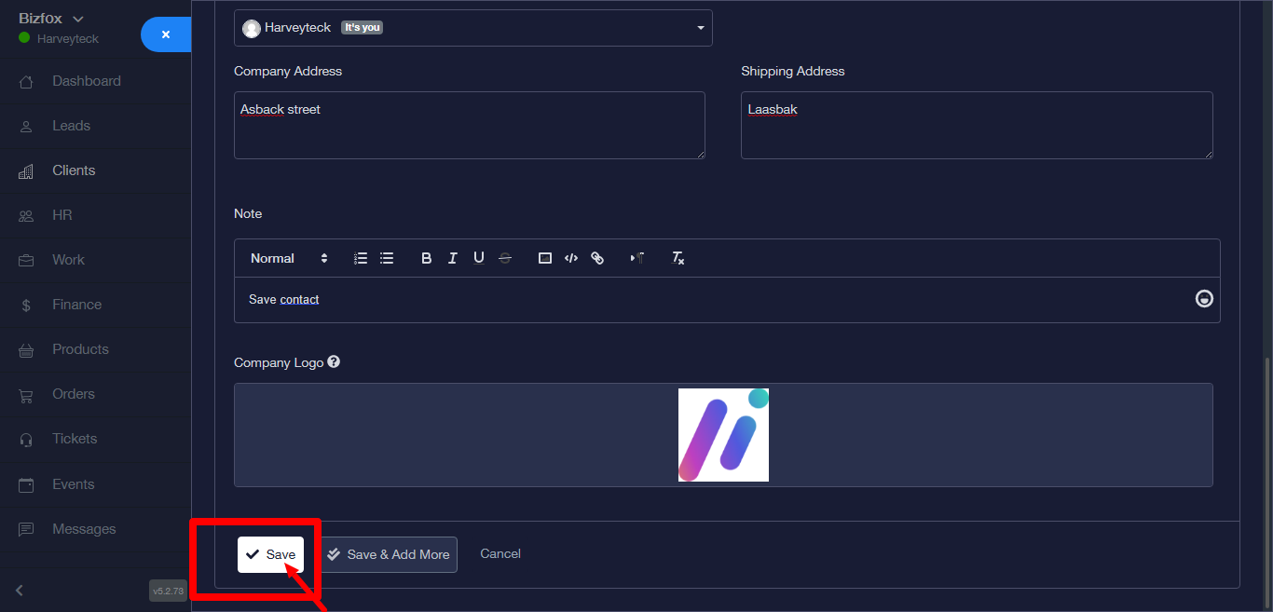Click the code block icon

pos(571,258)
